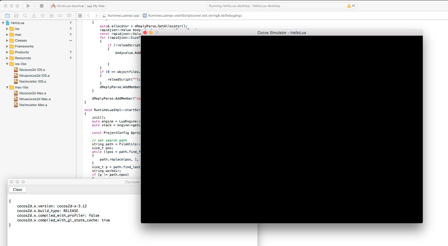This screenshot has height=246, width=448.
Task: Expand the ios folder
Action: tap(7, 29)
